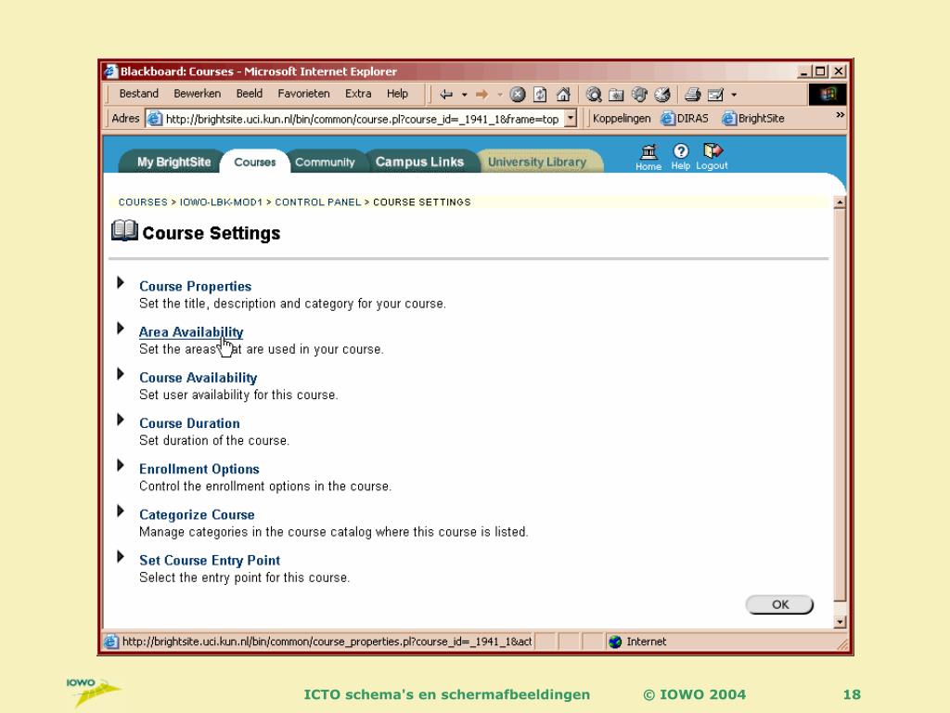Go to COURSES in the breadcrumb
This screenshot has width=950, height=713.
coord(143,201)
